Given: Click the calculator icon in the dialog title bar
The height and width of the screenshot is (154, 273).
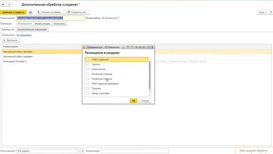Looking at the screenshot, I should click(x=128, y=47).
